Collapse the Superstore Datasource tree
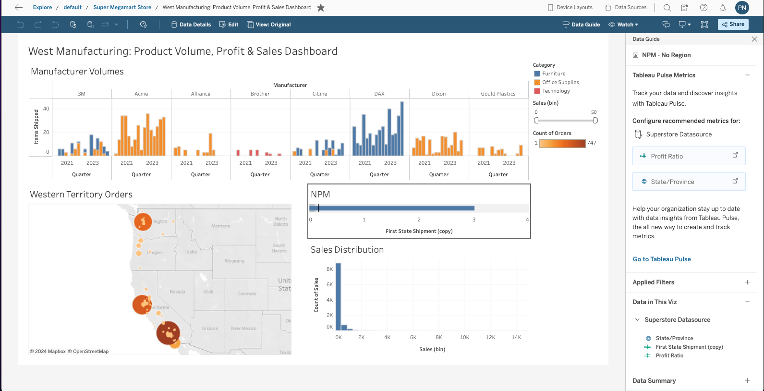 click(x=637, y=320)
